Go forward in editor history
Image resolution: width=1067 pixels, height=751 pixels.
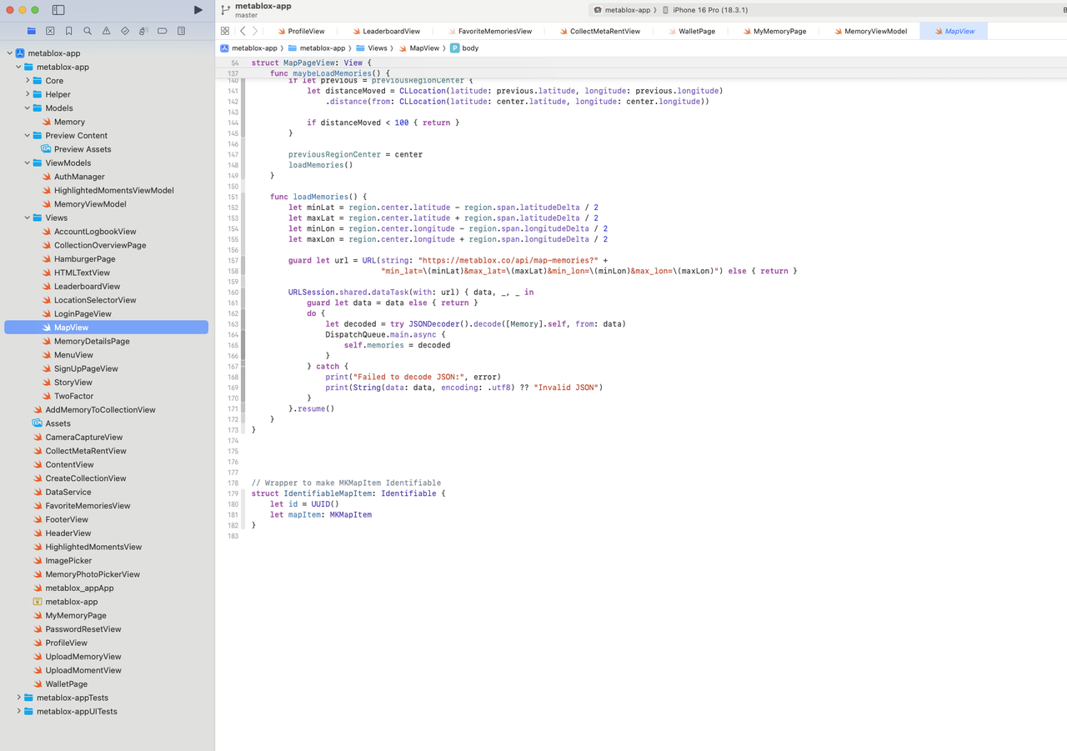255,31
